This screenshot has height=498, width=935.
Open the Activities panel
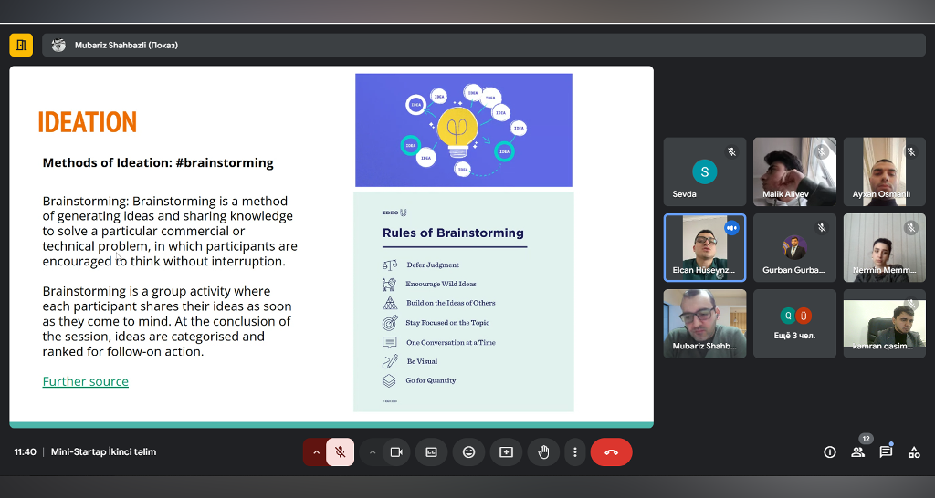[x=914, y=451]
